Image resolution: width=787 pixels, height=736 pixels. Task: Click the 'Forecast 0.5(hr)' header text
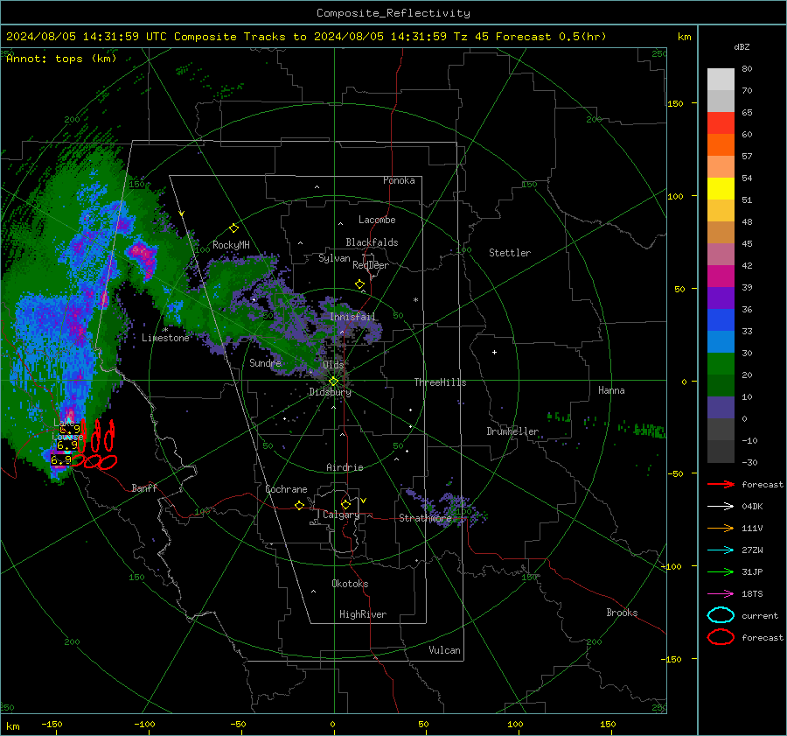tap(551, 37)
